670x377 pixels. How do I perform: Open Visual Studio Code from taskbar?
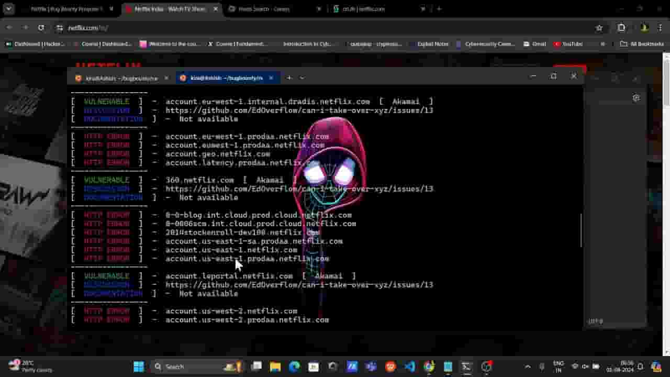tap(409, 367)
